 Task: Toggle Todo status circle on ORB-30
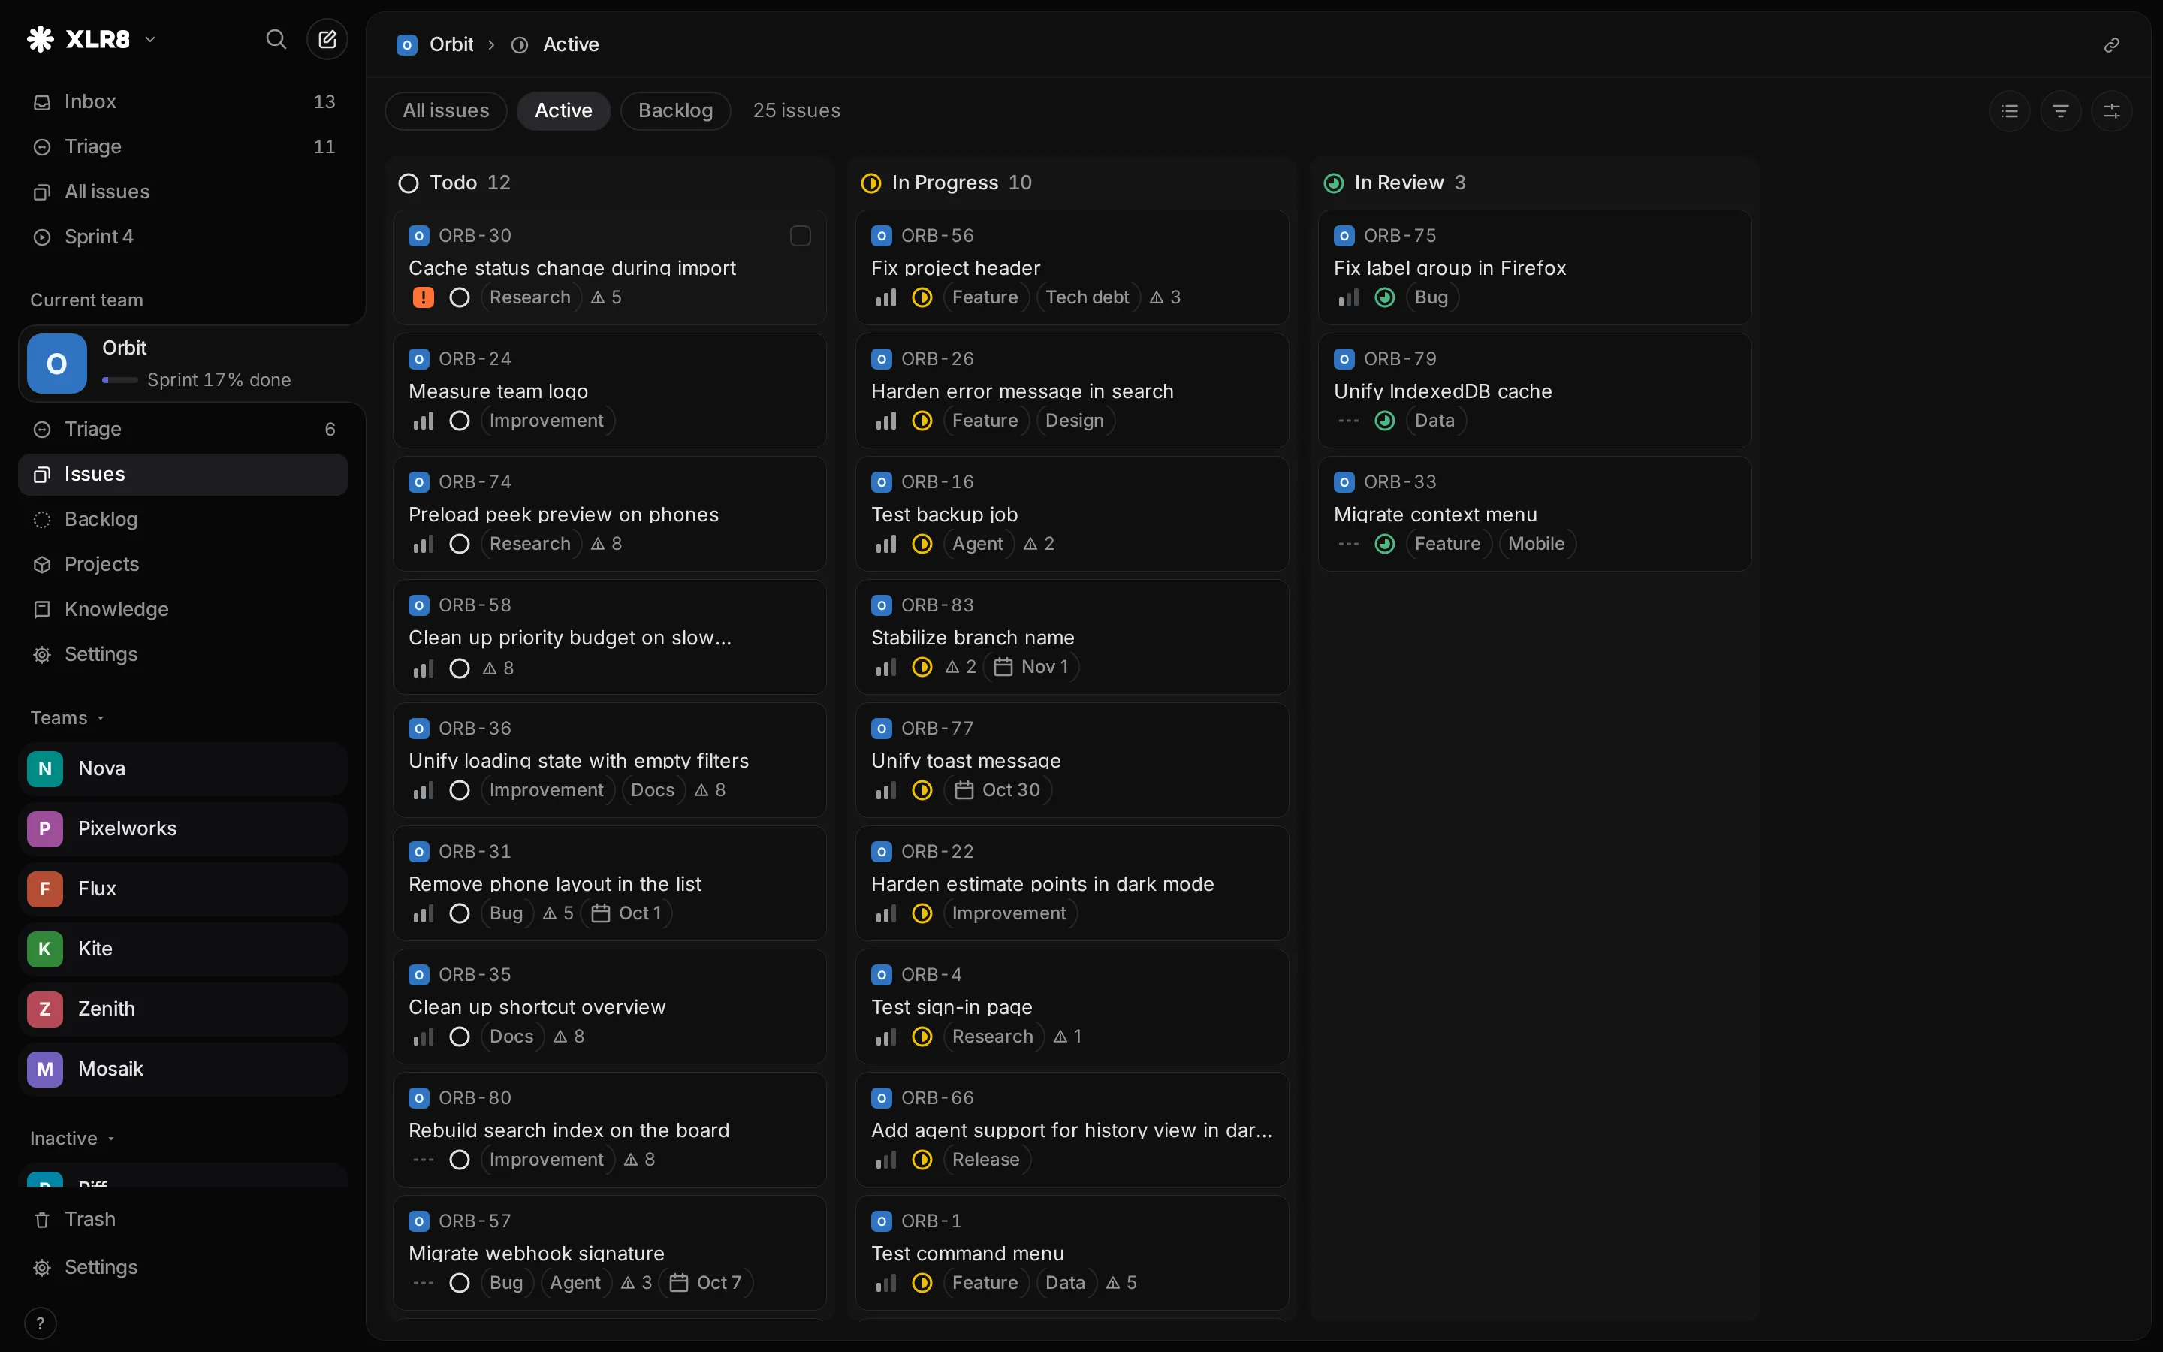click(460, 297)
